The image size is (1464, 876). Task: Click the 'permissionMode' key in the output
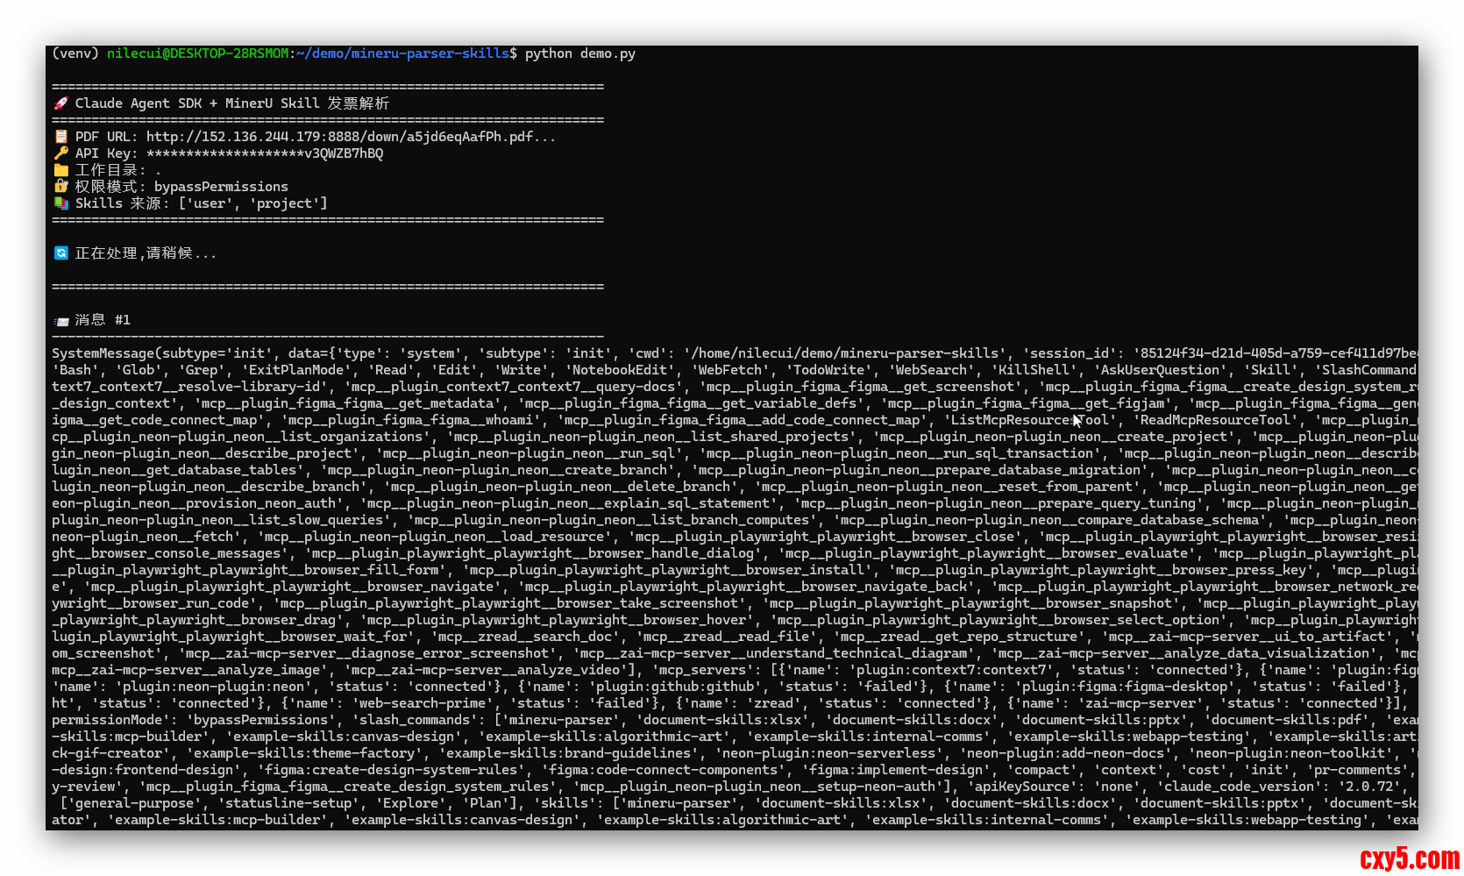[110, 720]
